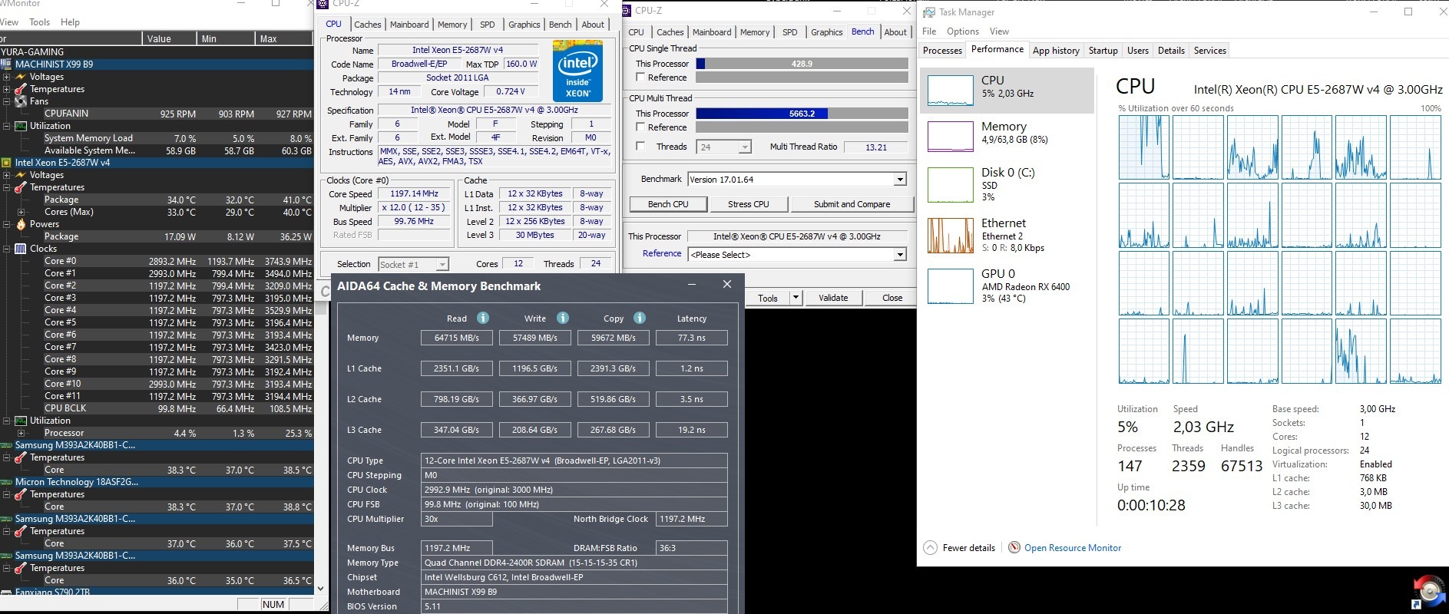Select the CPU BCLK row in HWMonitor
1449x614 pixels.
coord(157,408)
